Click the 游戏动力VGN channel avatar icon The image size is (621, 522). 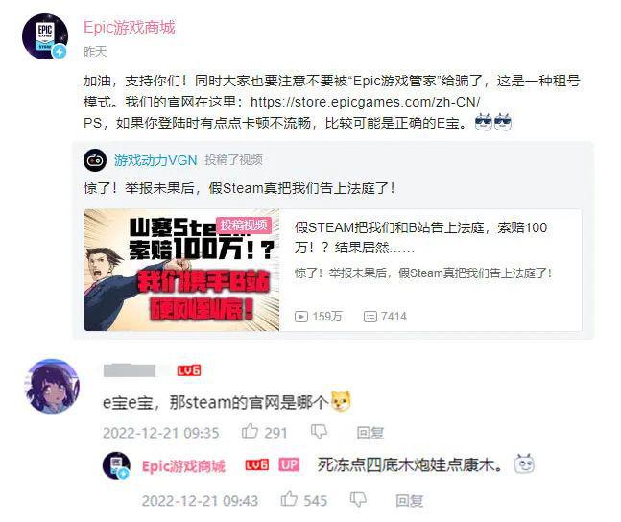click(x=95, y=160)
